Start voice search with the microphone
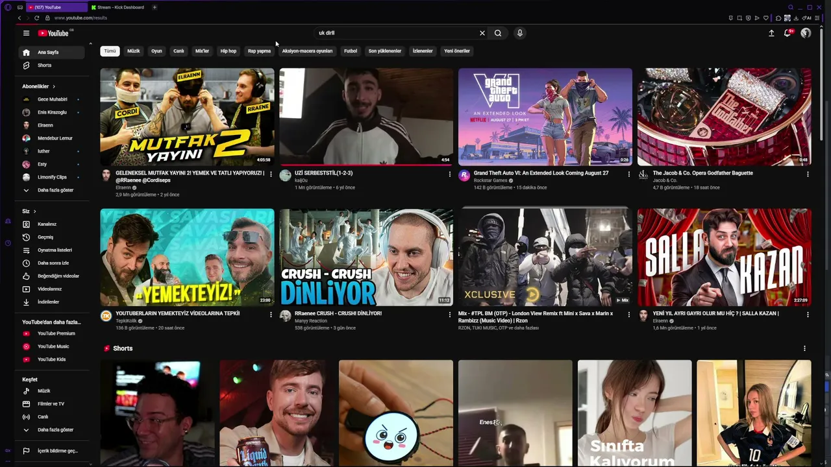This screenshot has height=467, width=831. click(519, 33)
